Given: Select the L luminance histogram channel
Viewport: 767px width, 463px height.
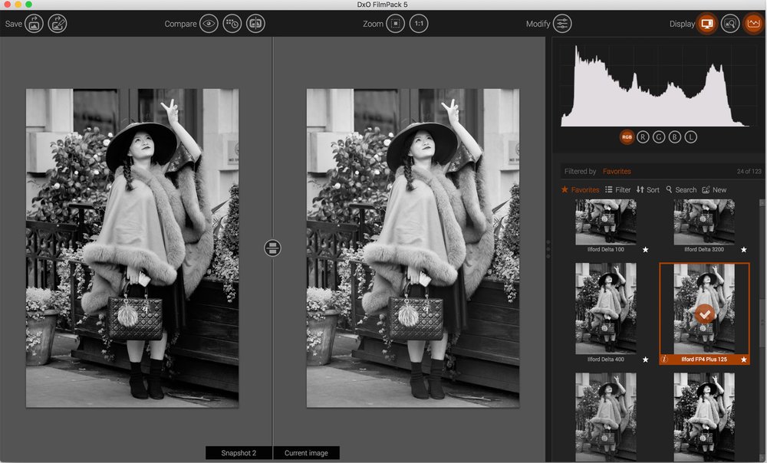Looking at the screenshot, I should tap(691, 137).
